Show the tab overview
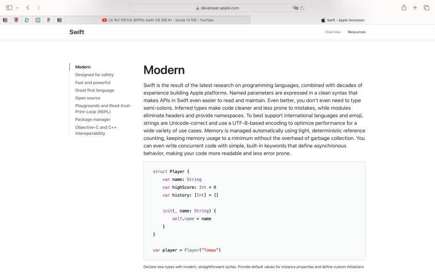This screenshot has width=435, height=272. click(426, 8)
